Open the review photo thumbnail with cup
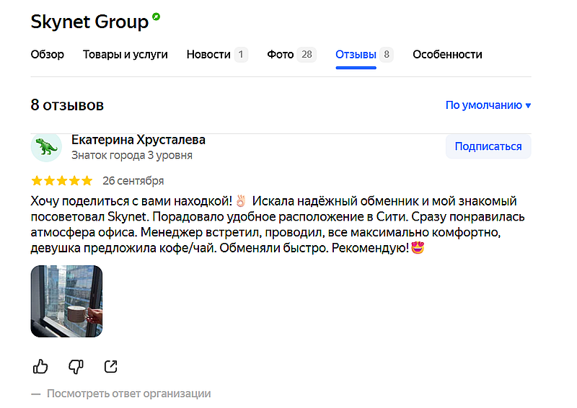The image size is (577, 408). point(66,301)
